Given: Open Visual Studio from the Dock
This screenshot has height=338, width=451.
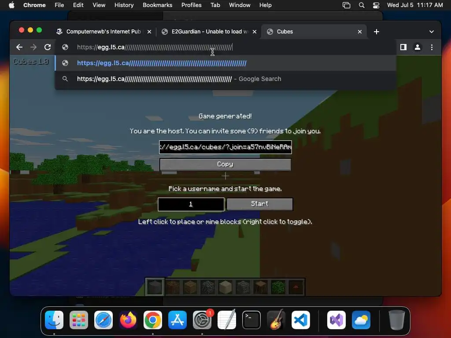Looking at the screenshot, I should pyautogui.click(x=336, y=320).
